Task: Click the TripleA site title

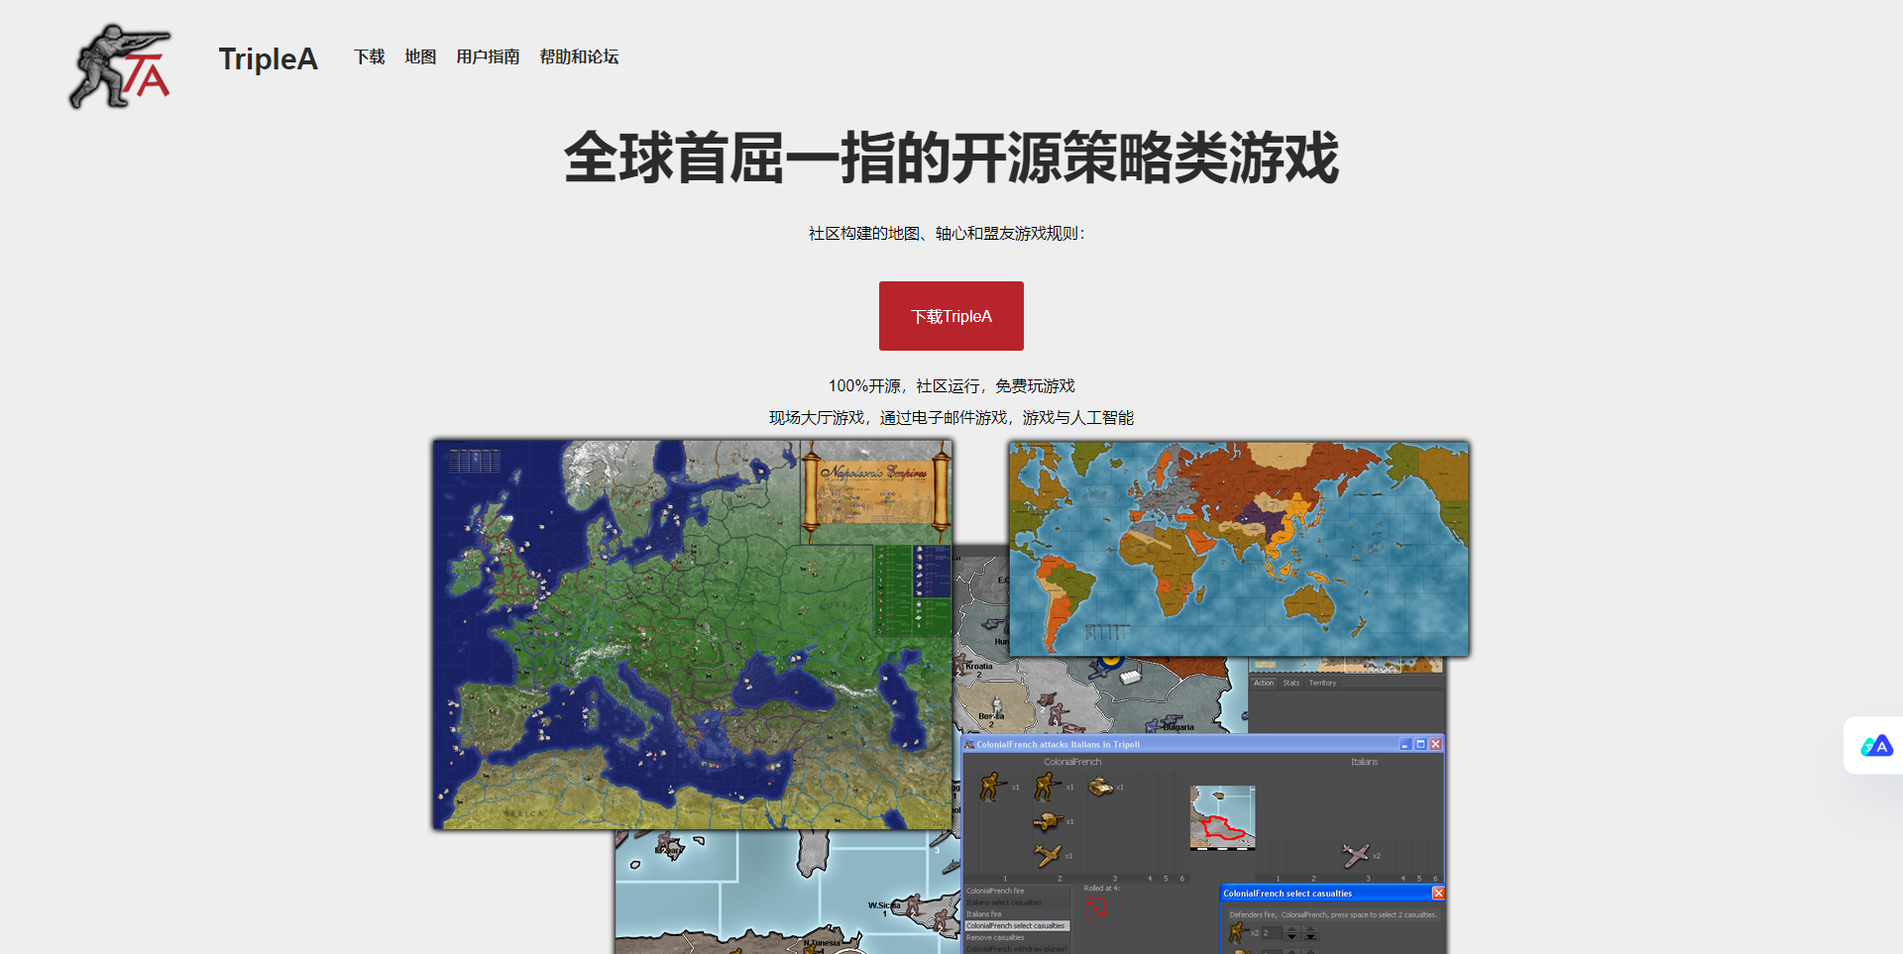Action: [268, 59]
